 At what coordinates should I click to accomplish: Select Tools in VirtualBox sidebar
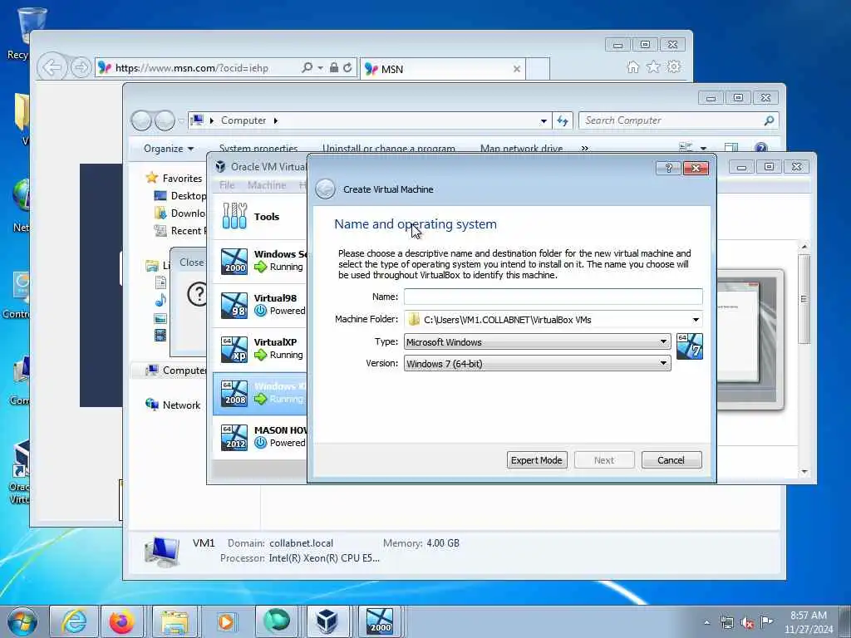[259, 217]
